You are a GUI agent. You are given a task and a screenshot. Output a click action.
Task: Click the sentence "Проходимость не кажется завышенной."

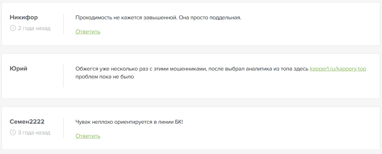tap(126, 18)
